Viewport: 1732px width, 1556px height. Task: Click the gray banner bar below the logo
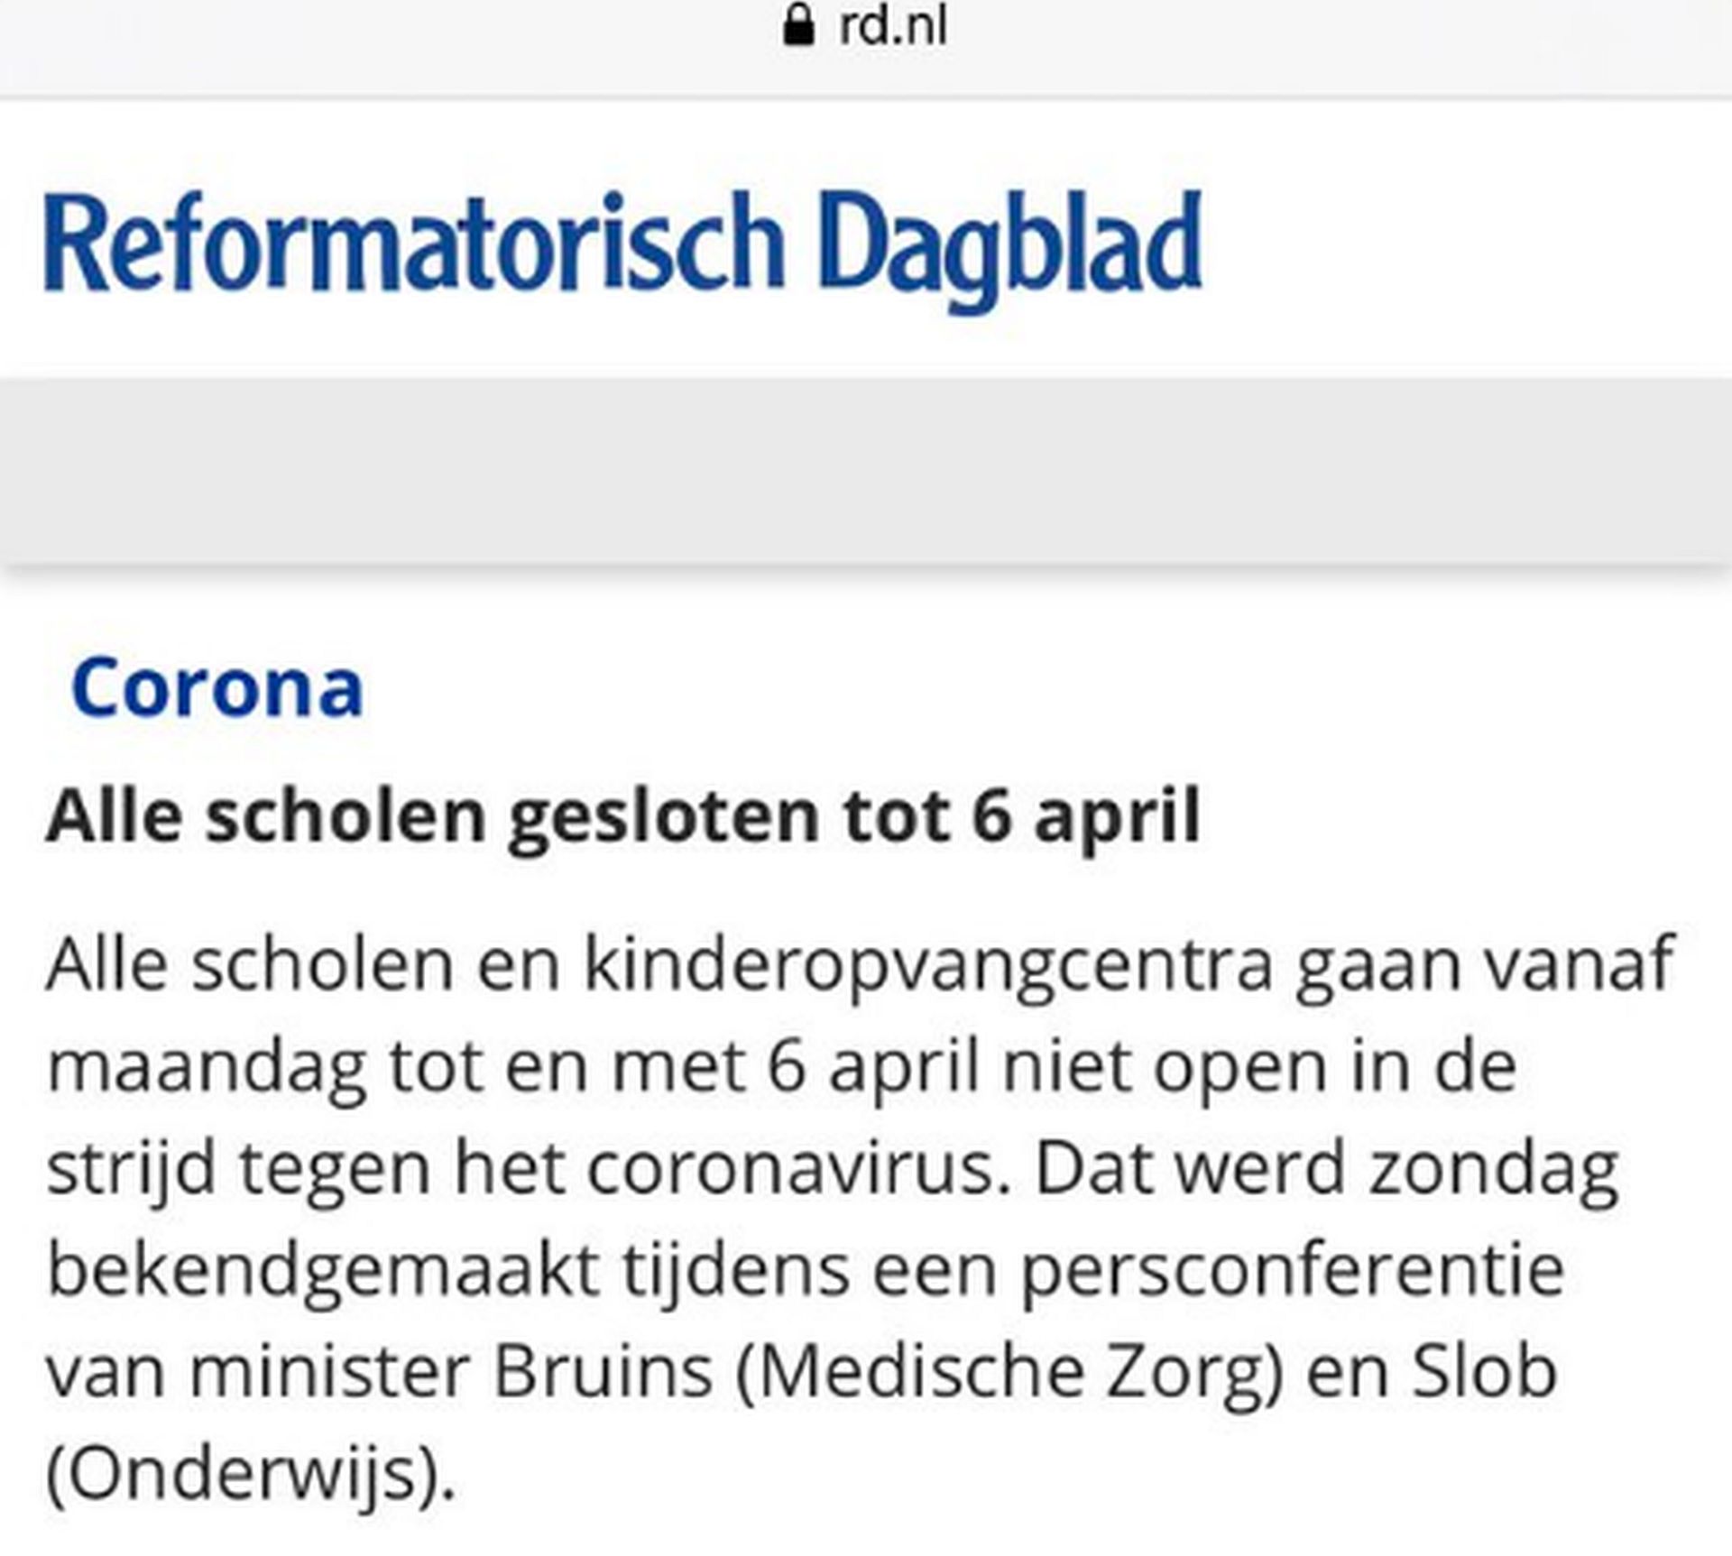[866, 469]
